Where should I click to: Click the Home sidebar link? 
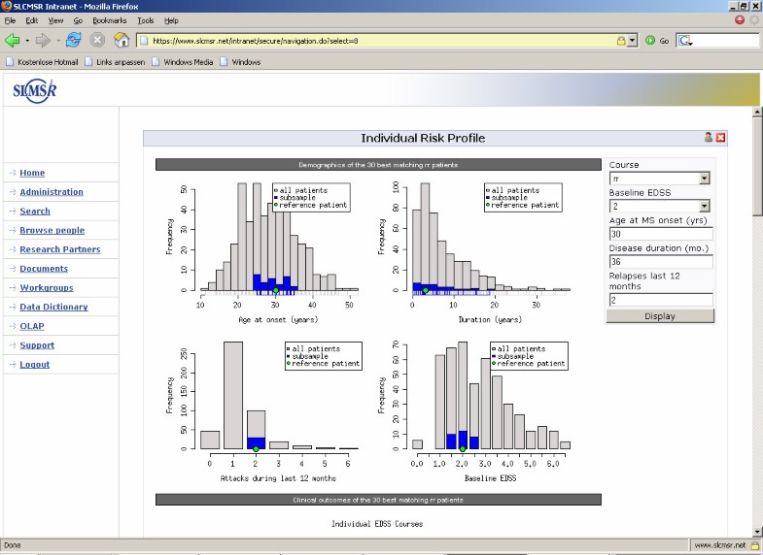click(x=32, y=173)
